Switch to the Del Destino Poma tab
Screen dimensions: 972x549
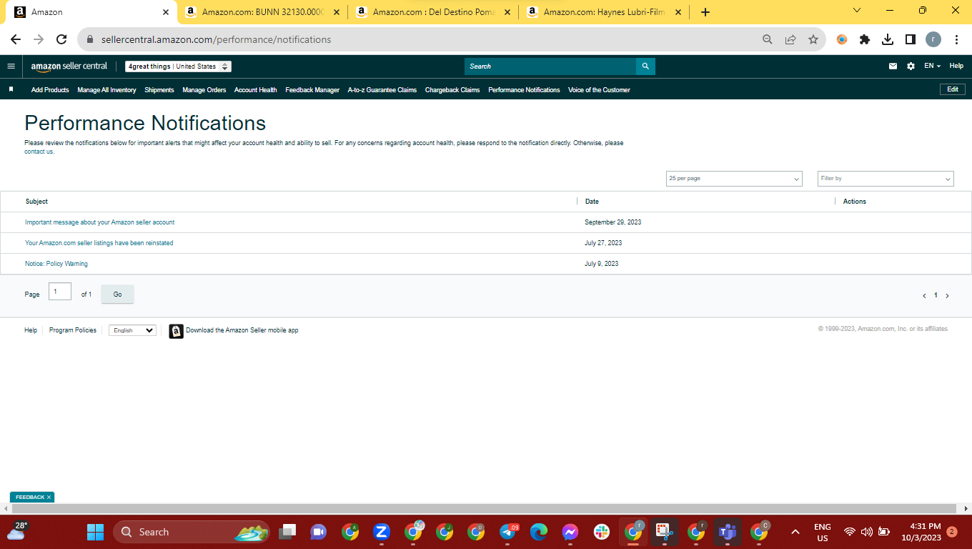click(435, 12)
